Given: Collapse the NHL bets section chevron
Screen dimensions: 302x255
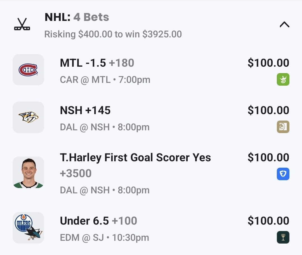Looking at the screenshot, I should (x=284, y=25).
